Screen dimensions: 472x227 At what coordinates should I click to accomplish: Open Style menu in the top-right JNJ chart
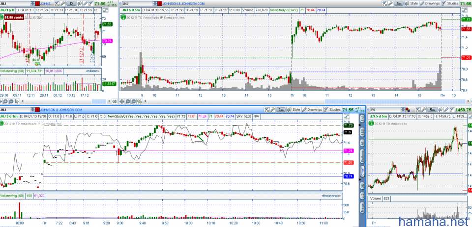(x=412, y=3)
